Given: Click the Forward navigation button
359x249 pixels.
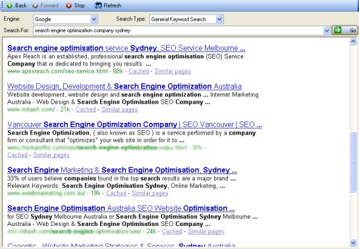Looking at the screenshot, I should coord(45,5).
